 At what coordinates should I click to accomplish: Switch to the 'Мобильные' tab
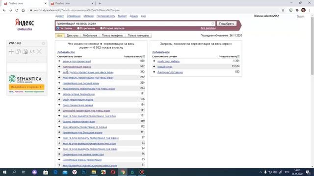90,36
